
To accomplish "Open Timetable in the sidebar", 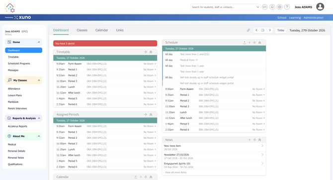I will [x=13, y=57].
